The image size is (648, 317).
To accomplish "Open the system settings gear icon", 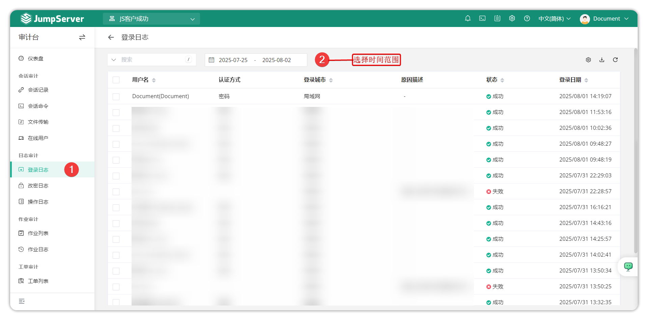I will [512, 19].
